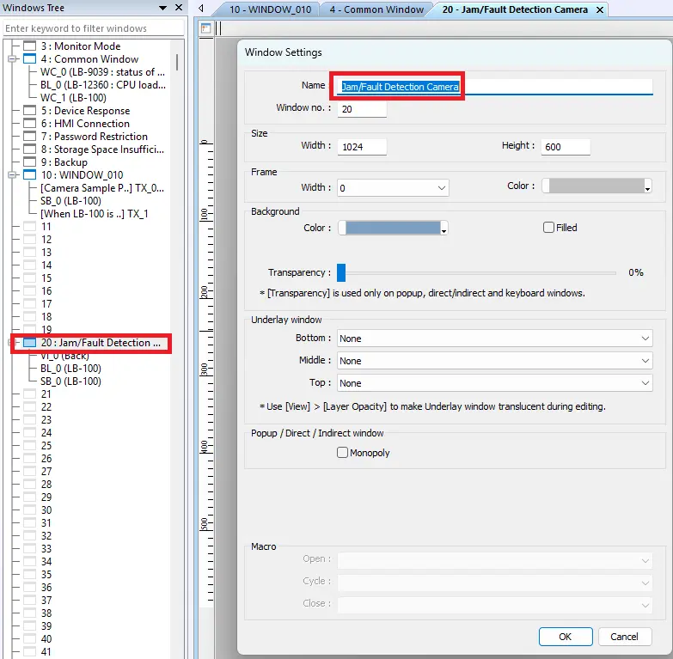This screenshot has height=659, width=673.
Task: Select SB_0 (LB-100) under WINDOW_010
Action: tap(70, 200)
